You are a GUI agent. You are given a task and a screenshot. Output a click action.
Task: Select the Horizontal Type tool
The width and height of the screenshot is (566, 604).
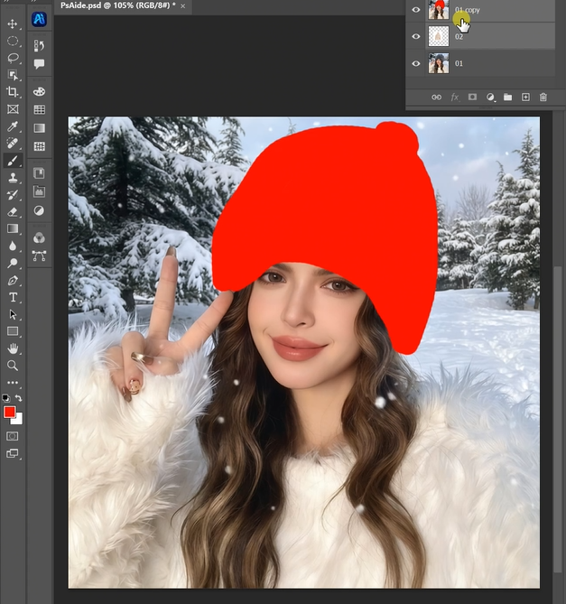[x=13, y=297]
